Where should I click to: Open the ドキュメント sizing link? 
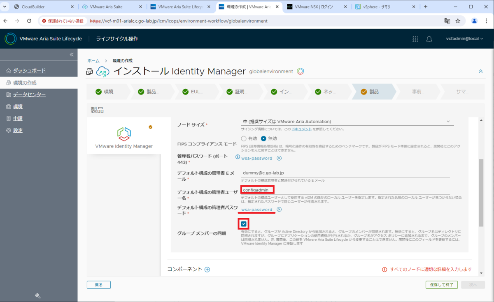pyautogui.click(x=302, y=129)
